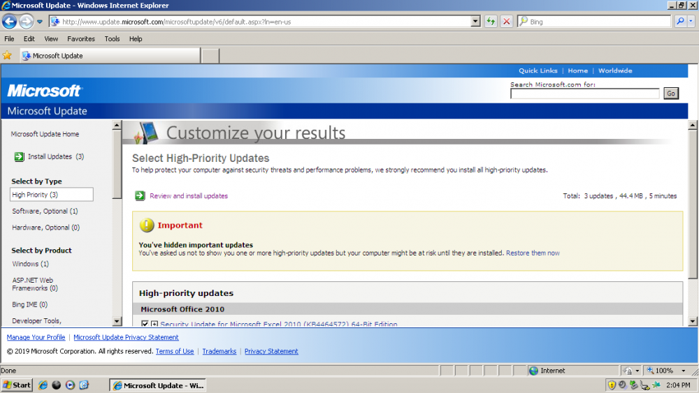This screenshot has width=699, height=393.
Task: Click Internet zone globe in status bar
Action: tap(533, 370)
